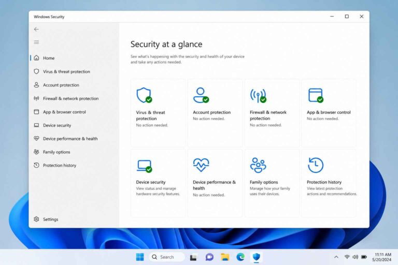This screenshot has width=398, height=265.
Task: Click the family icon beside Family options in sidebar
Action: [37, 152]
